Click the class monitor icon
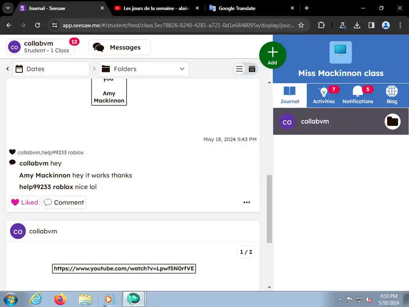The height and width of the screenshot is (307, 409). click(341, 52)
